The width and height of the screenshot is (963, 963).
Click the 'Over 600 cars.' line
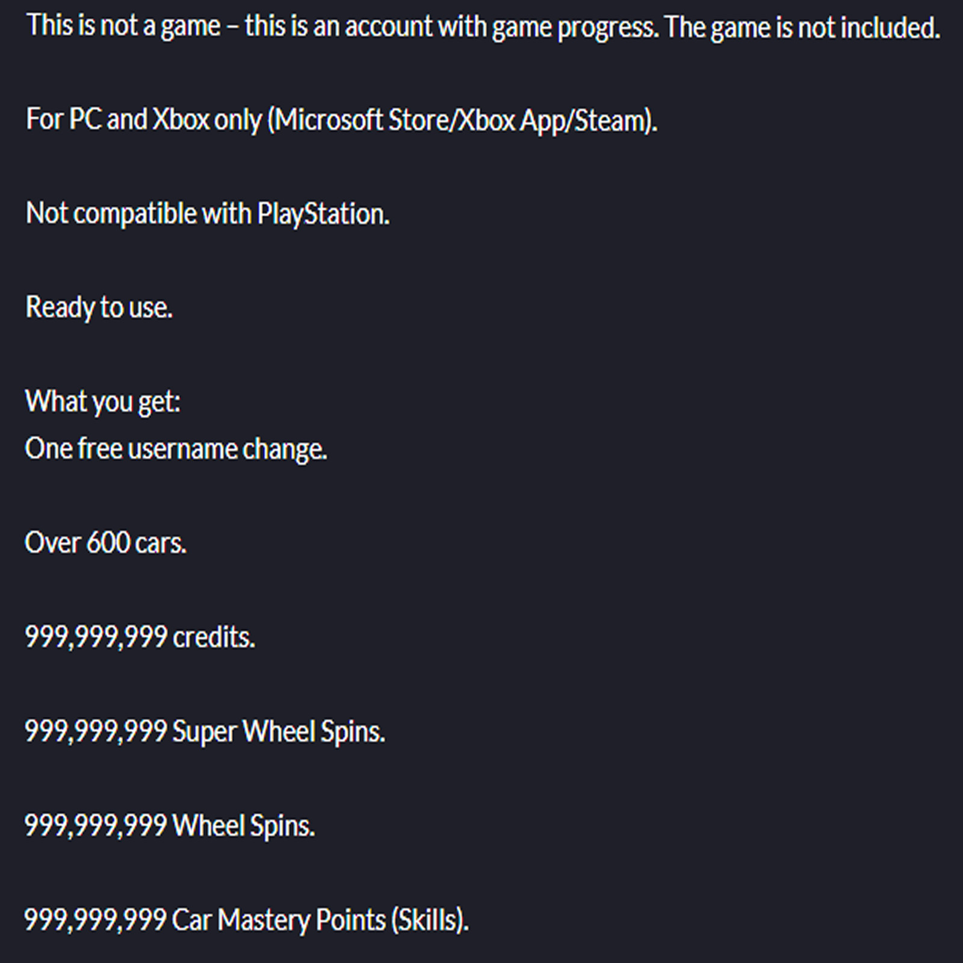click(x=106, y=543)
